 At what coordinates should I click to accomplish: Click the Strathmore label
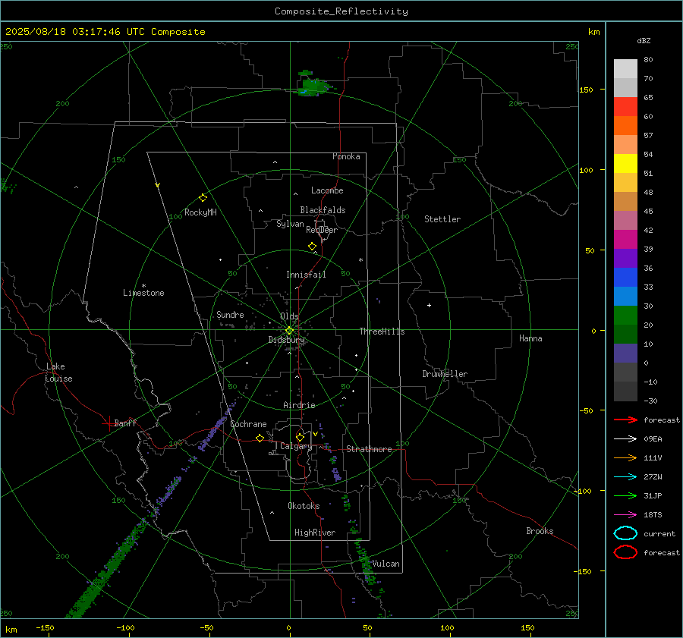tap(369, 449)
